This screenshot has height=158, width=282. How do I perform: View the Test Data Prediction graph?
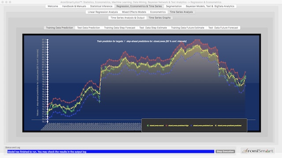[88, 28]
